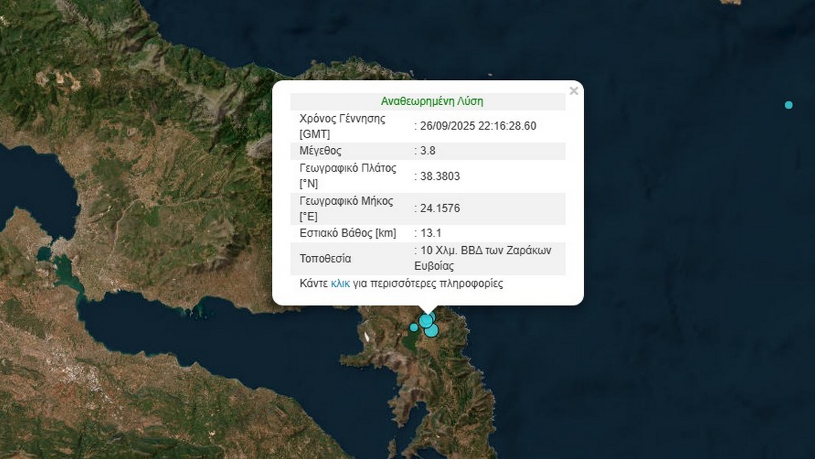Click the green Αναθεωρημένη Λύση header

(x=432, y=101)
